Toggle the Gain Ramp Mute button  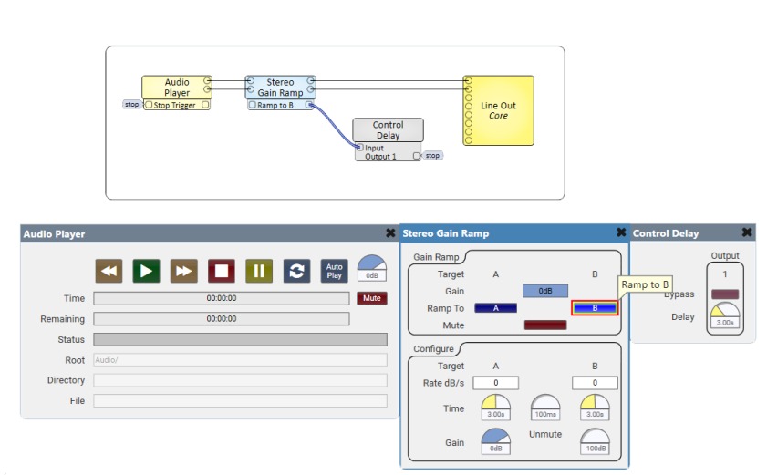(545, 325)
